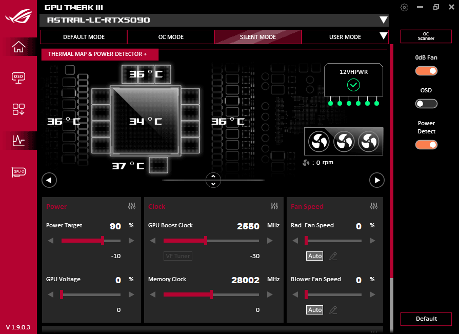
Task: Open the OSD settings sidebar icon
Action: point(18,78)
